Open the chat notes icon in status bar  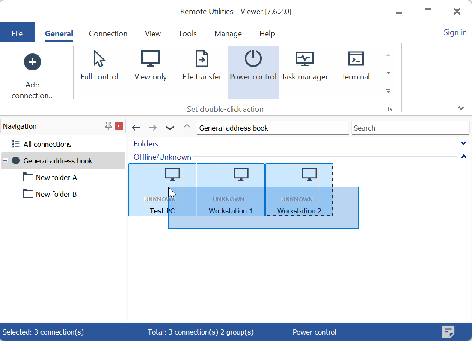(448, 332)
